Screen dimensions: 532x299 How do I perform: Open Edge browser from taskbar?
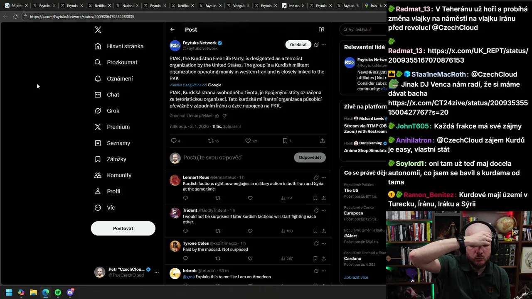pos(46,292)
